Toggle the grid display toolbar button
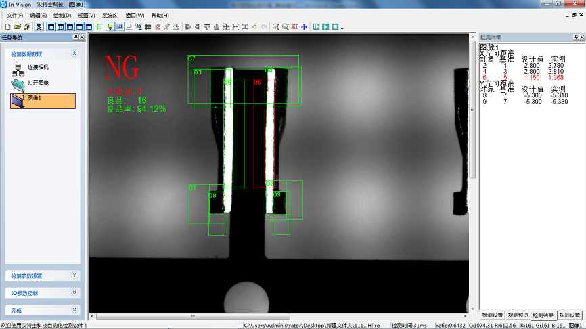 tap(148, 27)
